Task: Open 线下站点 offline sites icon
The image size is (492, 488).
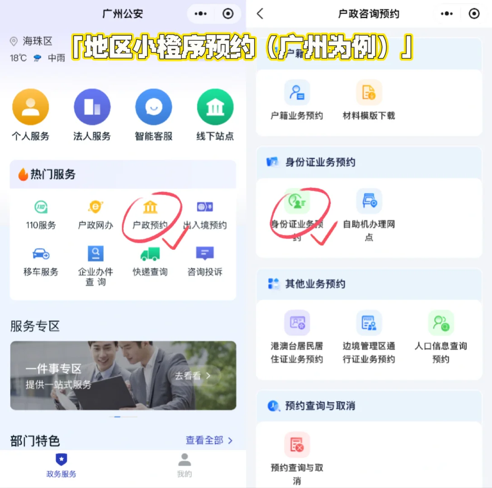Action: pyautogui.click(x=215, y=107)
